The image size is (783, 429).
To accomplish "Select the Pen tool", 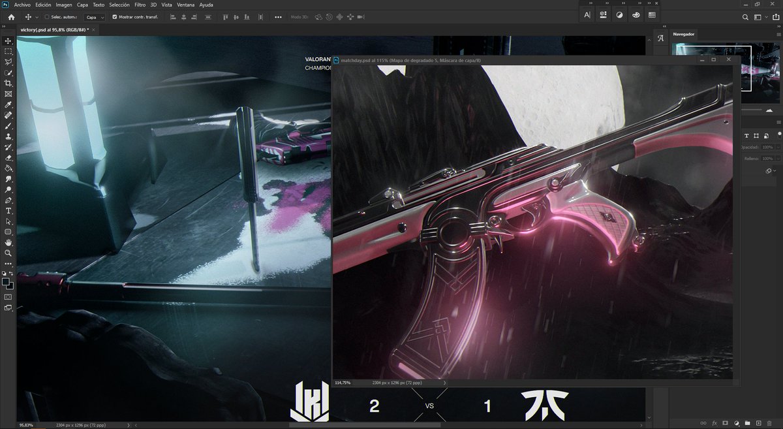I will [8, 200].
